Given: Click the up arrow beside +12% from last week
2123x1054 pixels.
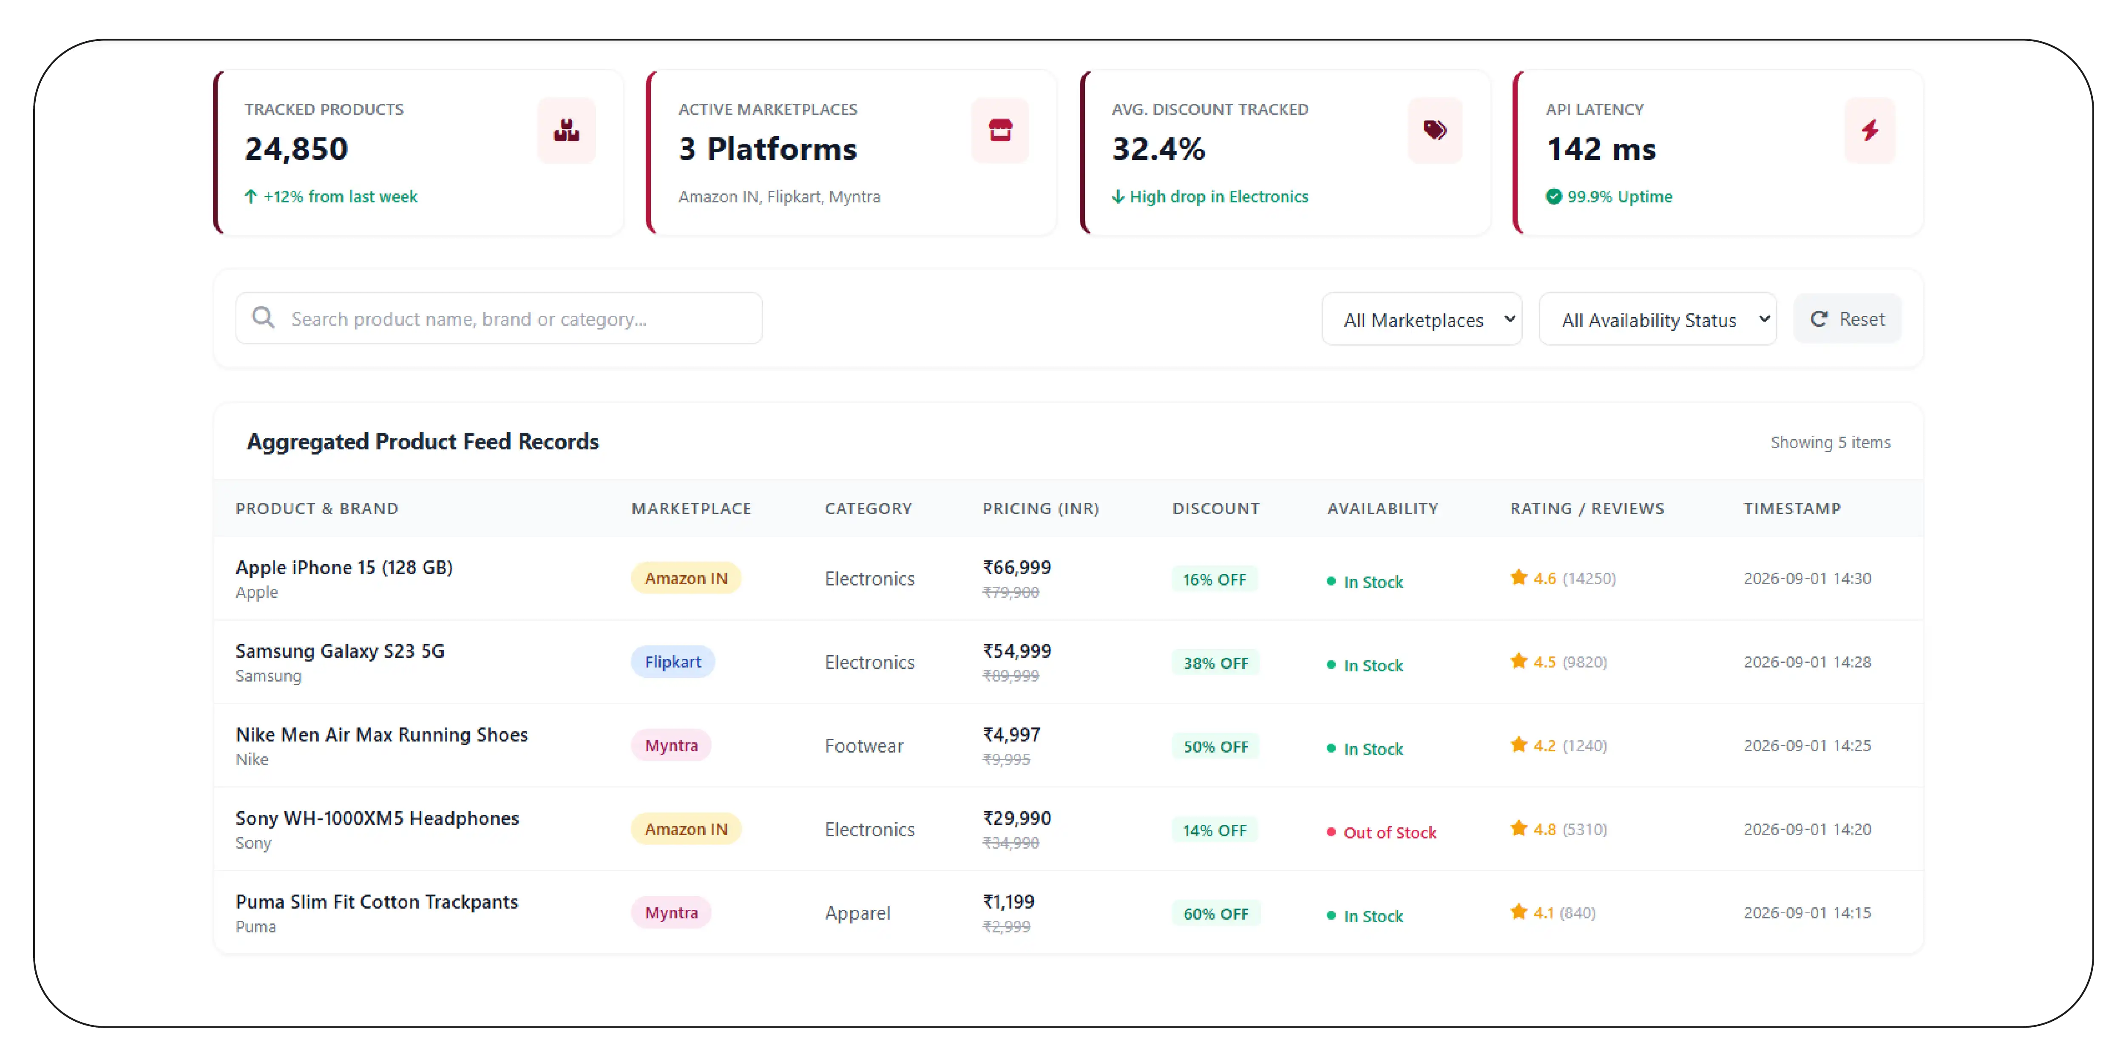Looking at the screenshot, I should click(x=250, y=196).
